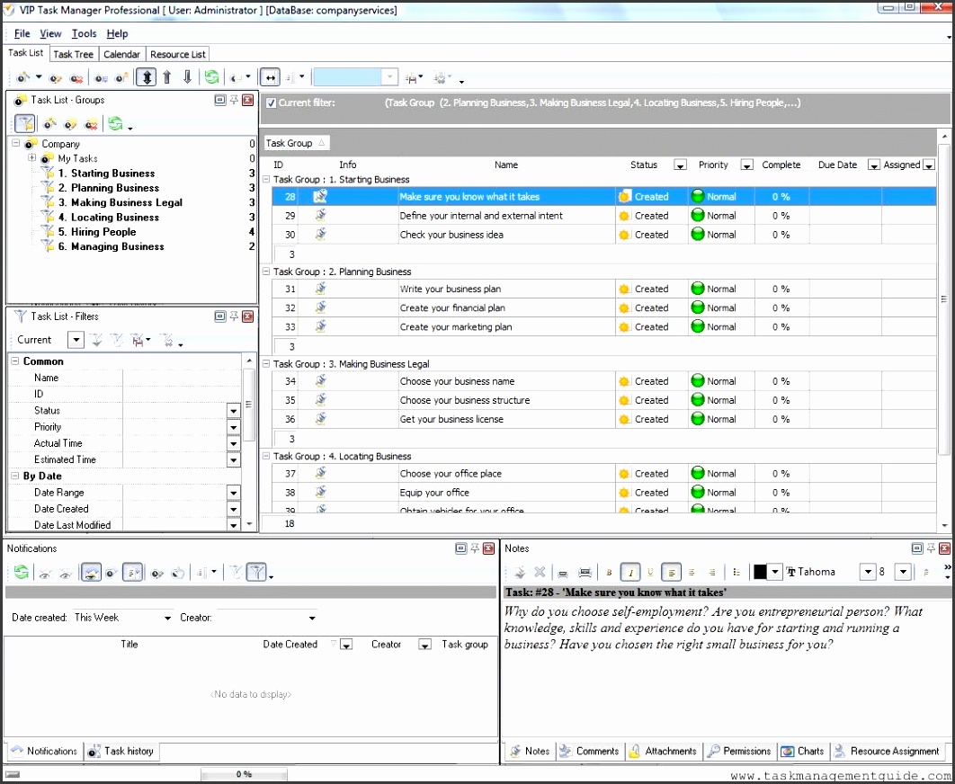Collapse Task Group 3. Making Business Legal

pyautogui.click(x=265, y=364)
